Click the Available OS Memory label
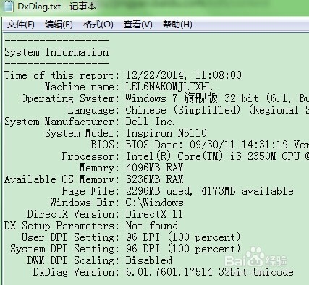The height and width of the screenshot is (285, 309). [x=62, y=179]
